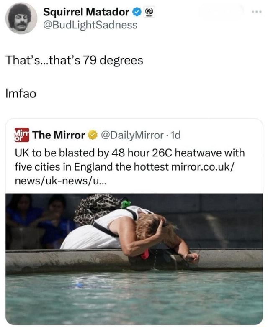Viewport: 268px width, 327px height.
Task: Click the fountain water at the photo's bottom
Action: coord(134,299)
